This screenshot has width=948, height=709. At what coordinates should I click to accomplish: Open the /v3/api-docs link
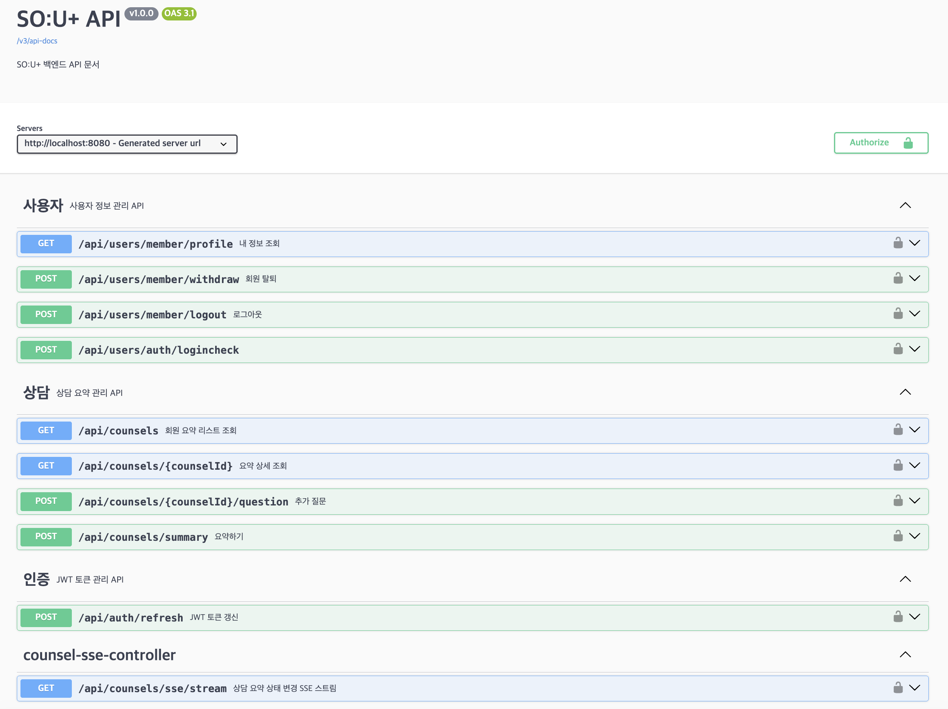(37, 41)
